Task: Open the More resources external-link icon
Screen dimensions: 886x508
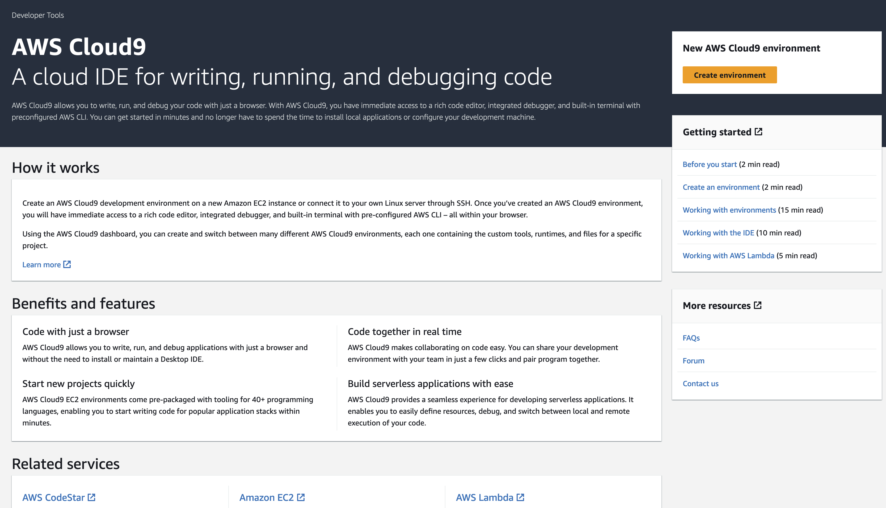Action: (757, 305)
